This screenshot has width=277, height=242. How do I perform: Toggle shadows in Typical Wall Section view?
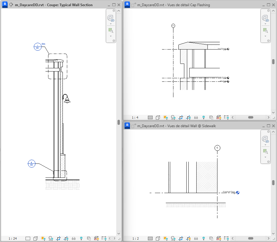(51, 238)
